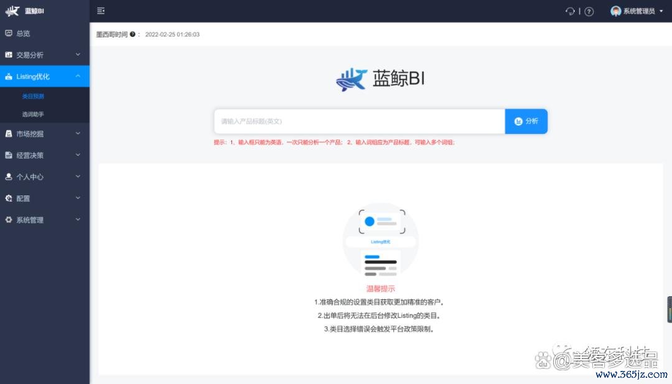
Task: Expand the 配置 menu chevron
Action: coord(78,197)
